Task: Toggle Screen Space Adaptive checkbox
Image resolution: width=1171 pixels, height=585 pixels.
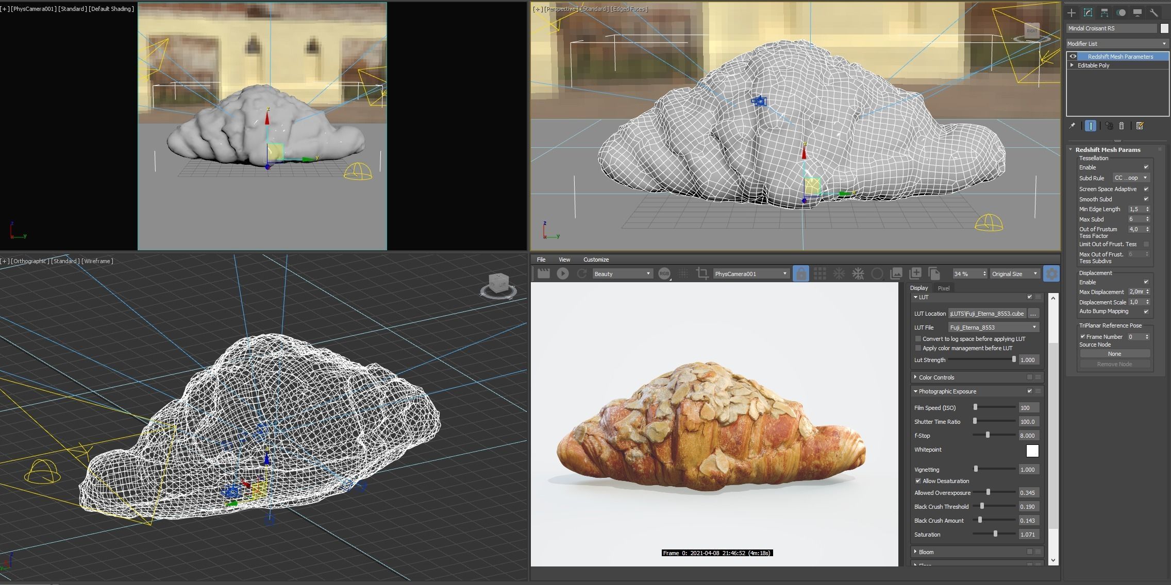Action: (x=1146, y=189)
